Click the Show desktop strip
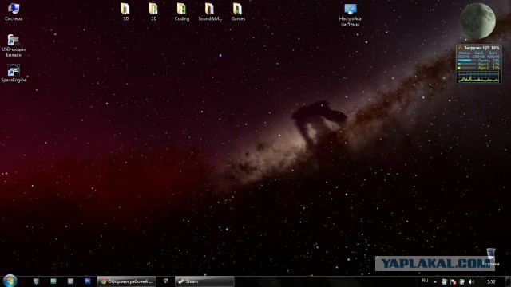The image size is (511, 287). tap(508, 281)
